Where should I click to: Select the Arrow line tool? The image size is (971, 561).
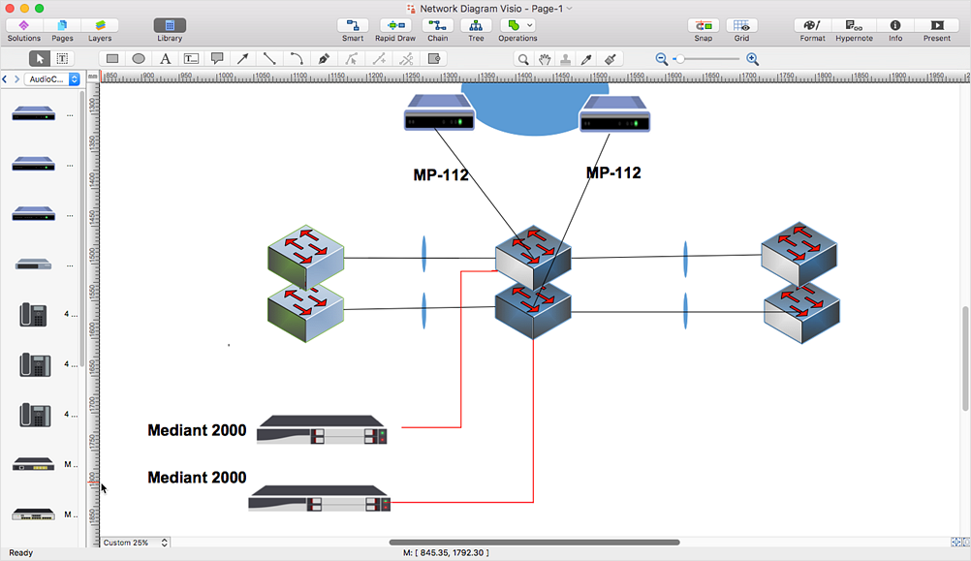pos(243,59)
